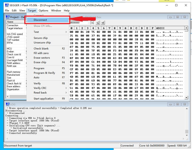Select Fill with zero command
The width and height of the screenshot is (192, 150).
tap(48, 53)
